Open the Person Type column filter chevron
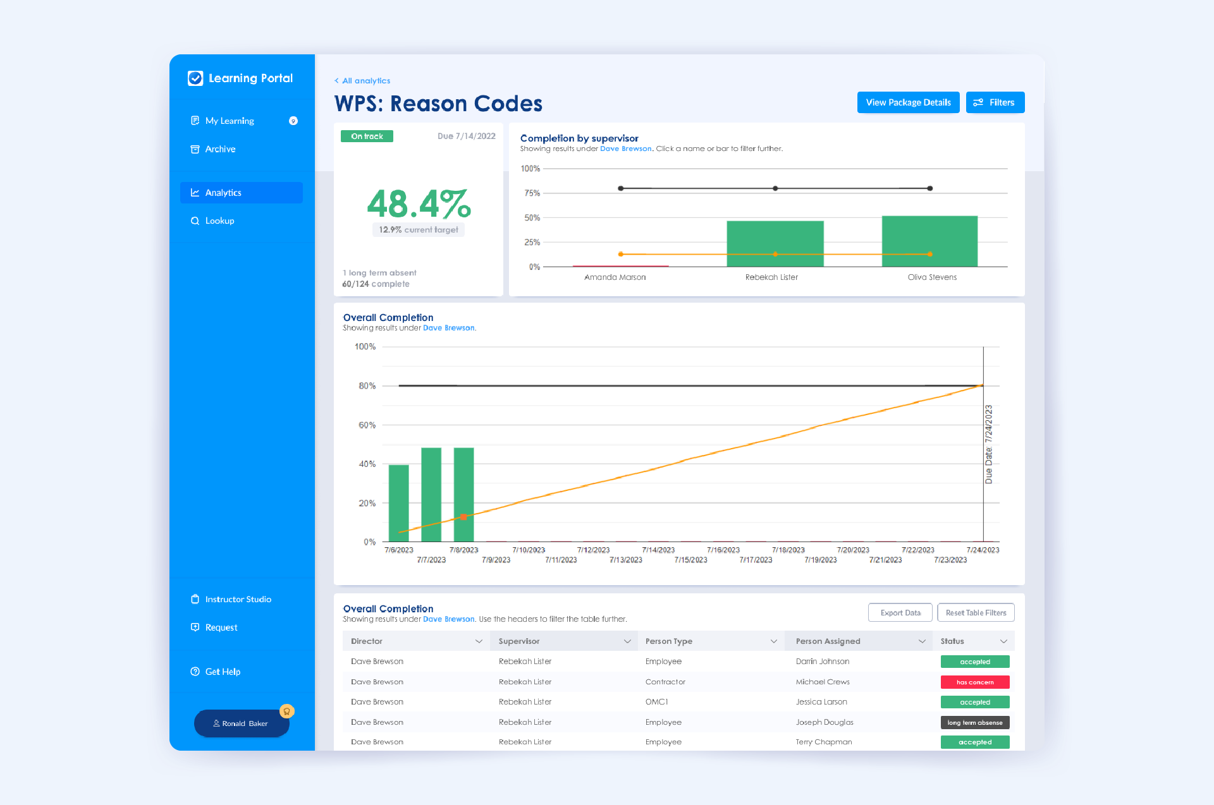Viewport: 1214px width, 805px height. click(x=773, y=641)
